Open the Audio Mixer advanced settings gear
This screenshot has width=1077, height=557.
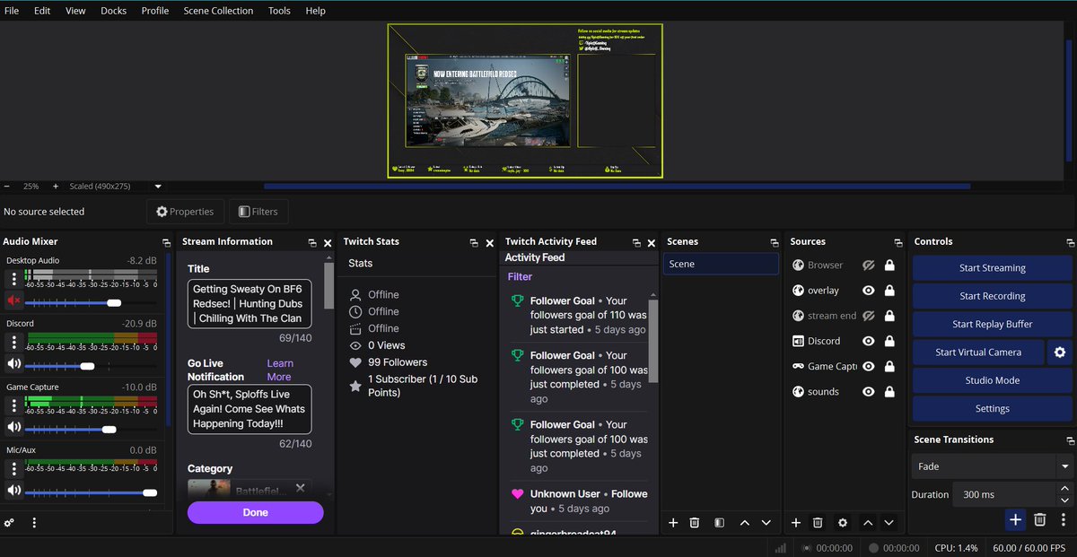(x=9, y=522)
